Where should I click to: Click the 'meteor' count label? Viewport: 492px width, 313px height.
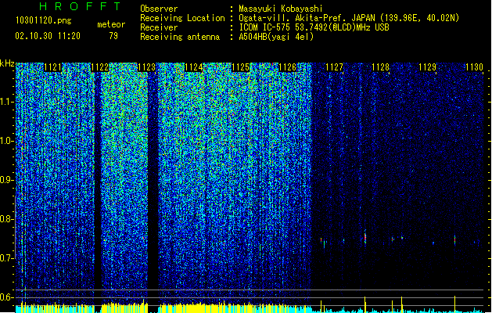pyautogui.click(x=111, y=24)
